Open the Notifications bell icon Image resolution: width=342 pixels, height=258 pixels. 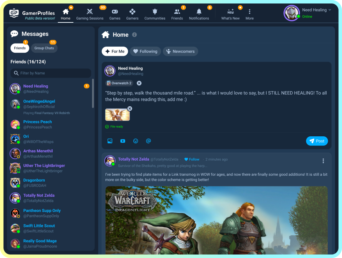click(199, 11)
